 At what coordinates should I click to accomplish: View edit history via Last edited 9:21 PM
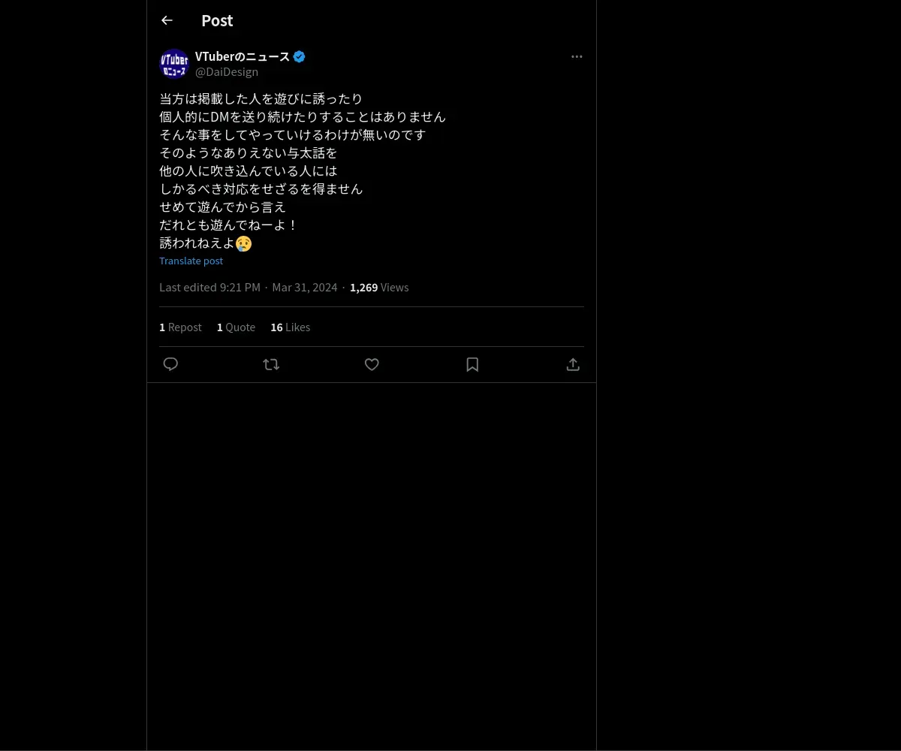point(209,287)
